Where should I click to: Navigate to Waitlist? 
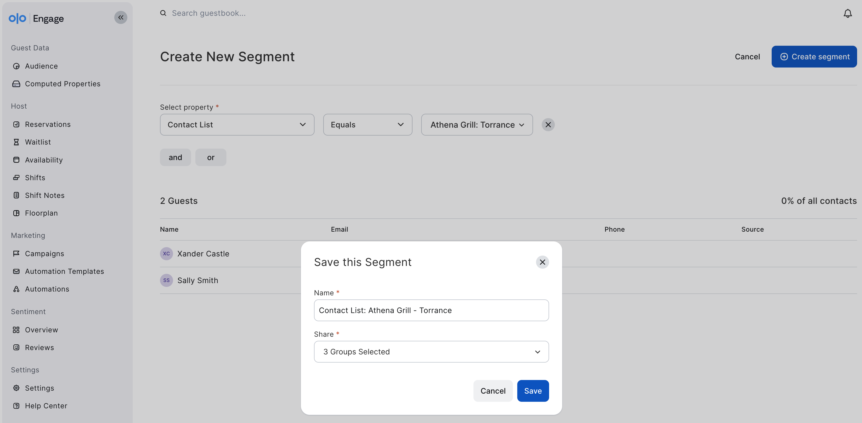(x=38, y=142)
